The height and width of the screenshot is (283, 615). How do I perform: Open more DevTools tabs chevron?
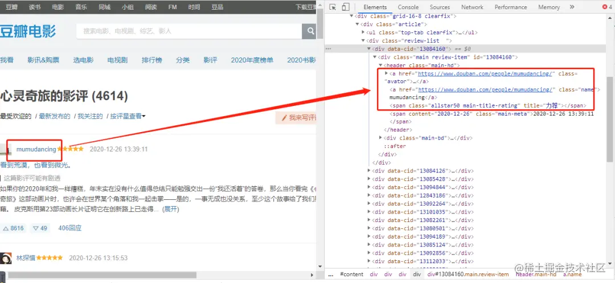point(572,7)
